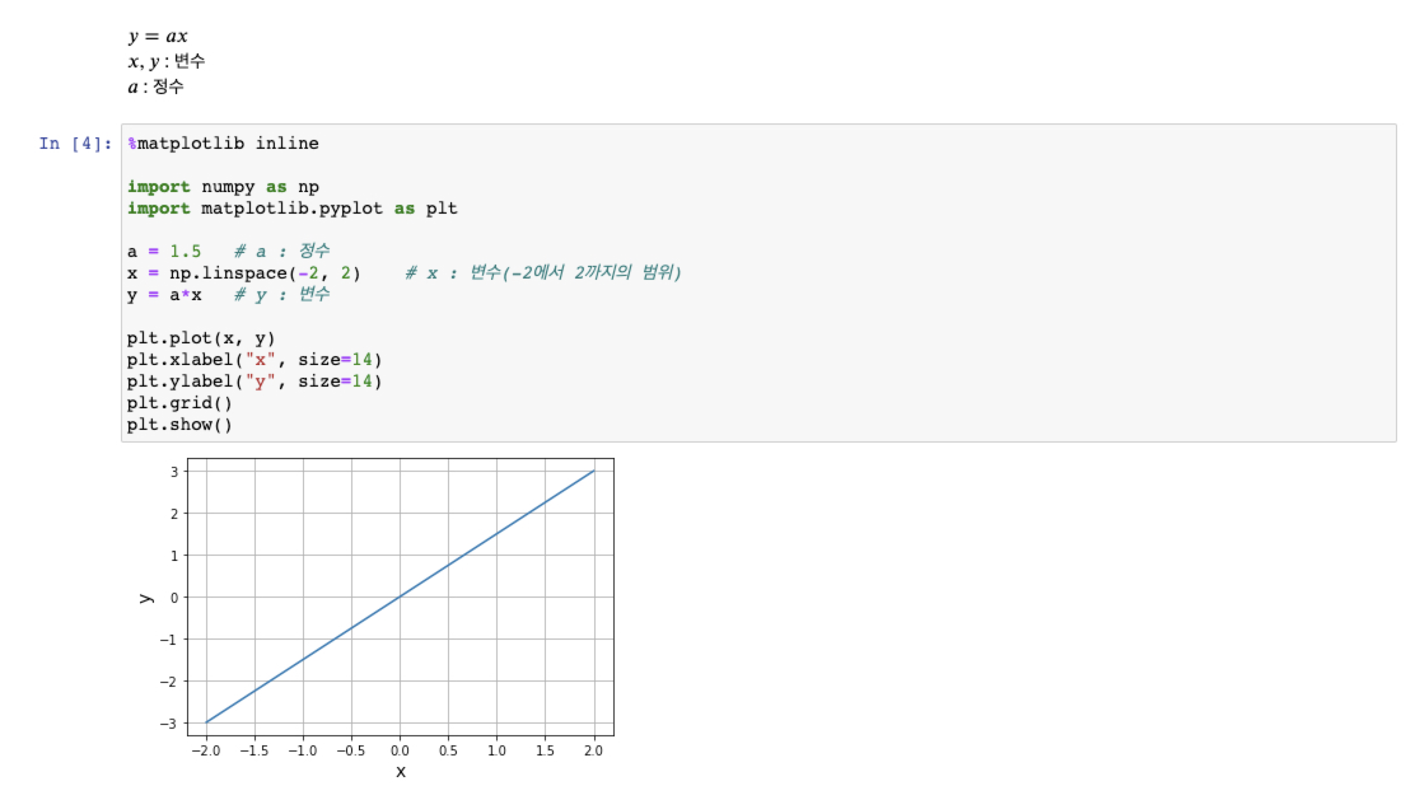Image resolution: width=1415 pixels, height=800 pixels.
Task: Click the plt.grid() line
Action: coord(179,403)
